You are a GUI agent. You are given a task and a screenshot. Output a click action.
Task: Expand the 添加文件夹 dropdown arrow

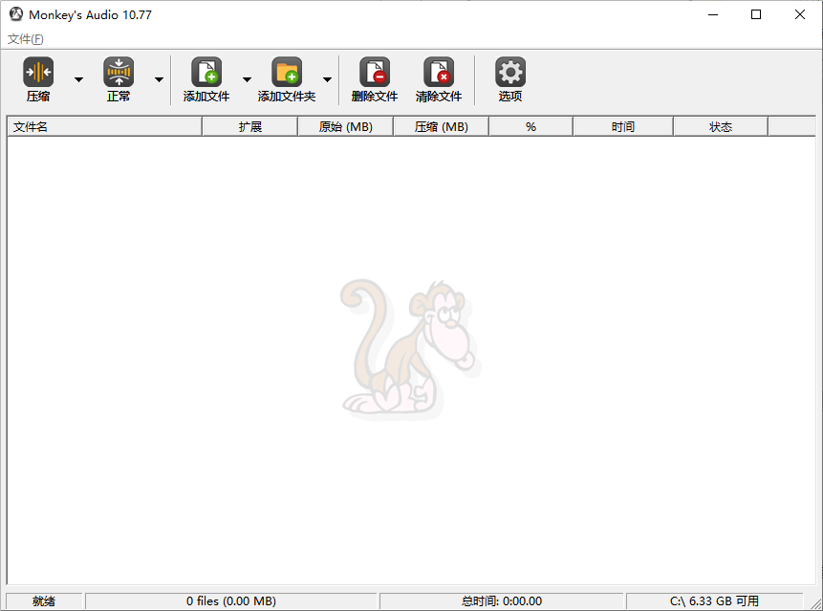click(328, 79)
